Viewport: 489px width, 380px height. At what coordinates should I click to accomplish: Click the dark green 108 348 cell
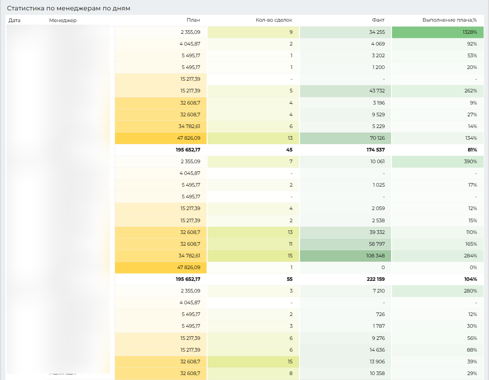point(345,256)
